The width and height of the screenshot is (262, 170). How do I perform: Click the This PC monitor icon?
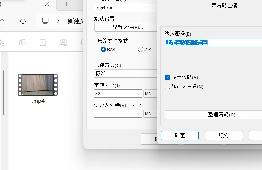tap(45, 21)
